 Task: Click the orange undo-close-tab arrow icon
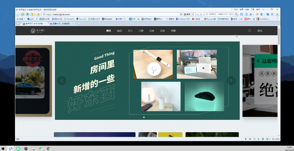(32, 14)
